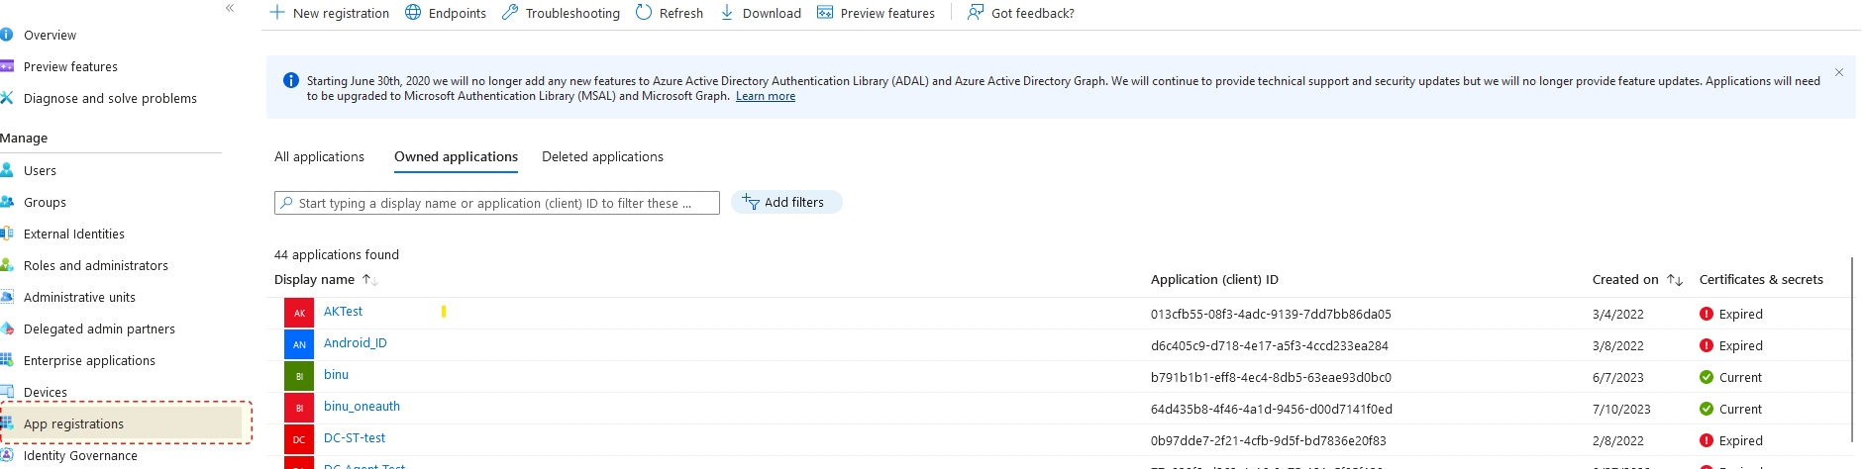Open the Learn more link
The image size is (1864, 469).
[766, 96]
